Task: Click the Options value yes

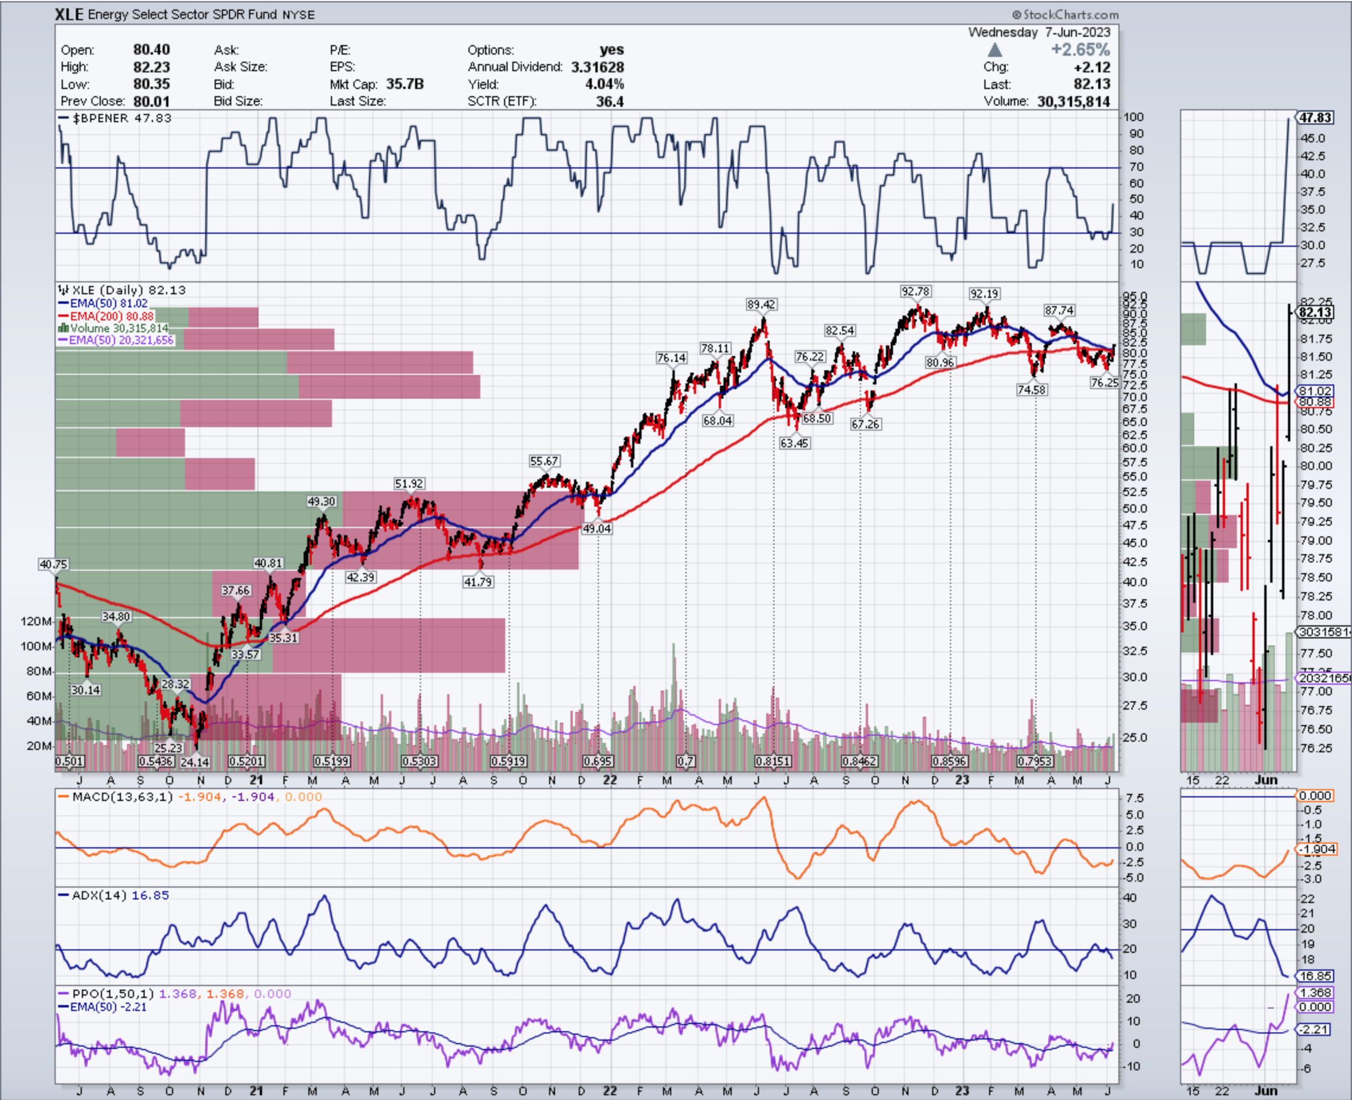Action: pyautogui.click(x=612, y=49)
